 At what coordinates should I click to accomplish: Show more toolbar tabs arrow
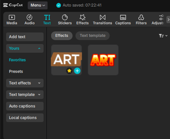pyautogui.click(x=168, y=19)
